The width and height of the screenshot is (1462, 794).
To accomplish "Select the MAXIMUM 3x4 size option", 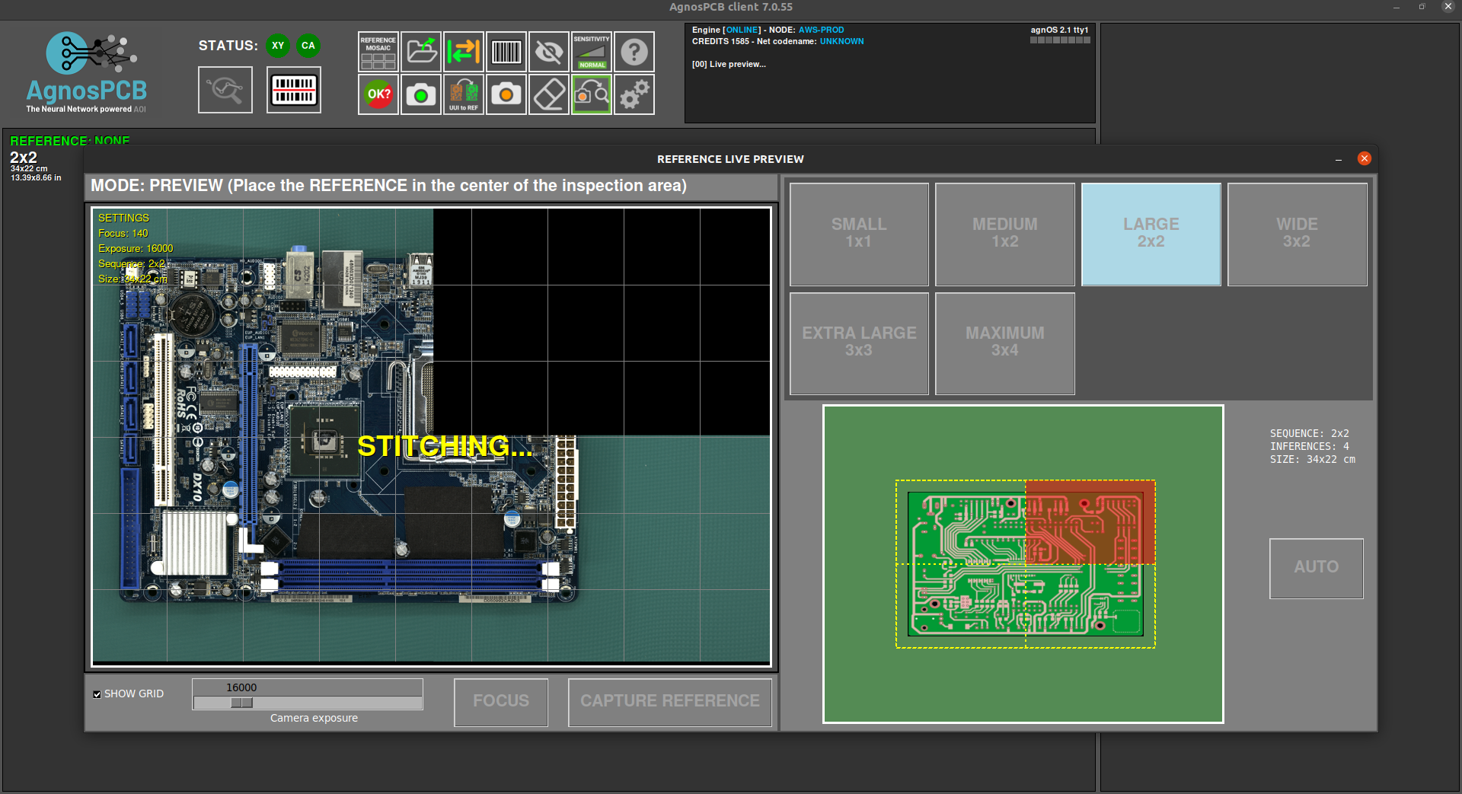I will tap(1005, 343).
